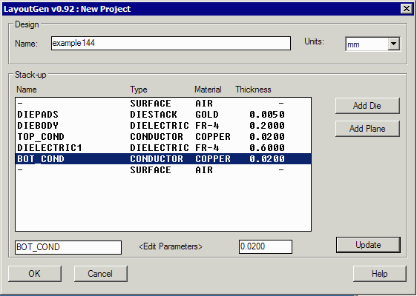Screen dimensions: 417x296
Task: Click the design Name input field
Action: tap(171, 43)
